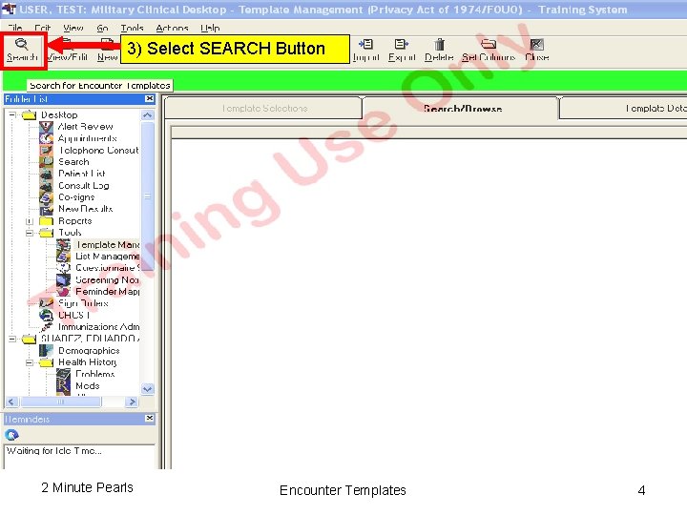
Task: Open the Edit menu
Action: coord(42,28)
